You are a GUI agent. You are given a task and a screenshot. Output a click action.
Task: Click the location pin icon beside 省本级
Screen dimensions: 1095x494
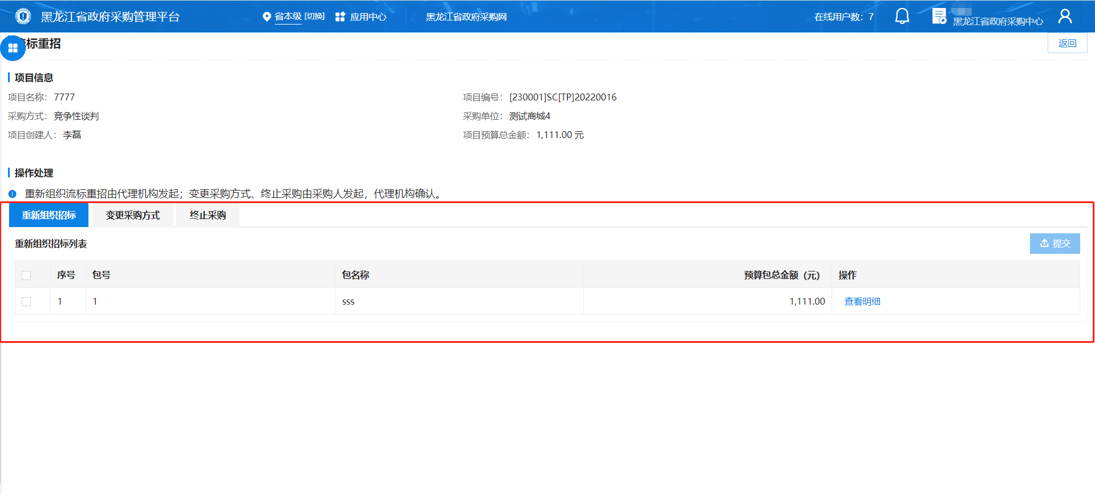click(x=266, y=17)
